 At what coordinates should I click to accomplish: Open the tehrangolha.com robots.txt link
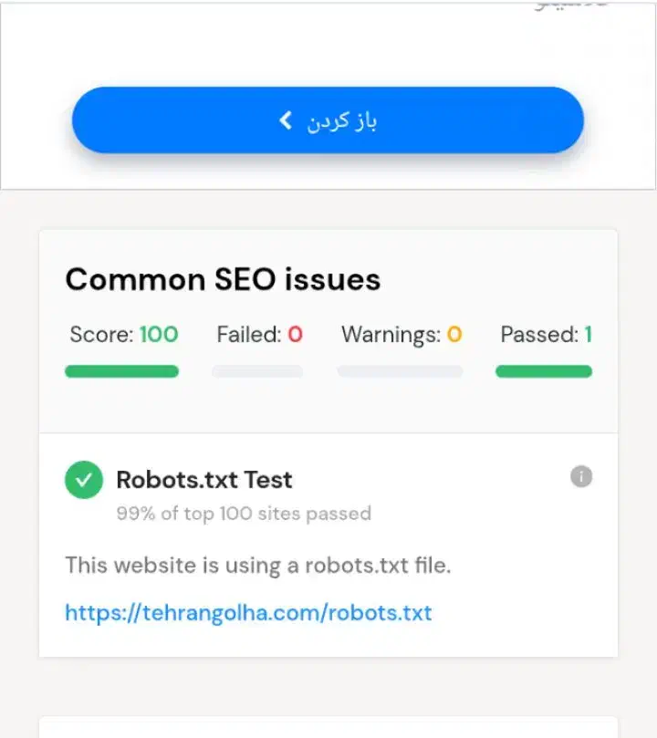(x=248, y=612)
